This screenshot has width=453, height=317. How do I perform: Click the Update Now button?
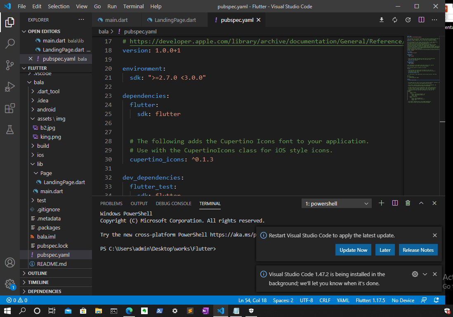tap(353, 250)
